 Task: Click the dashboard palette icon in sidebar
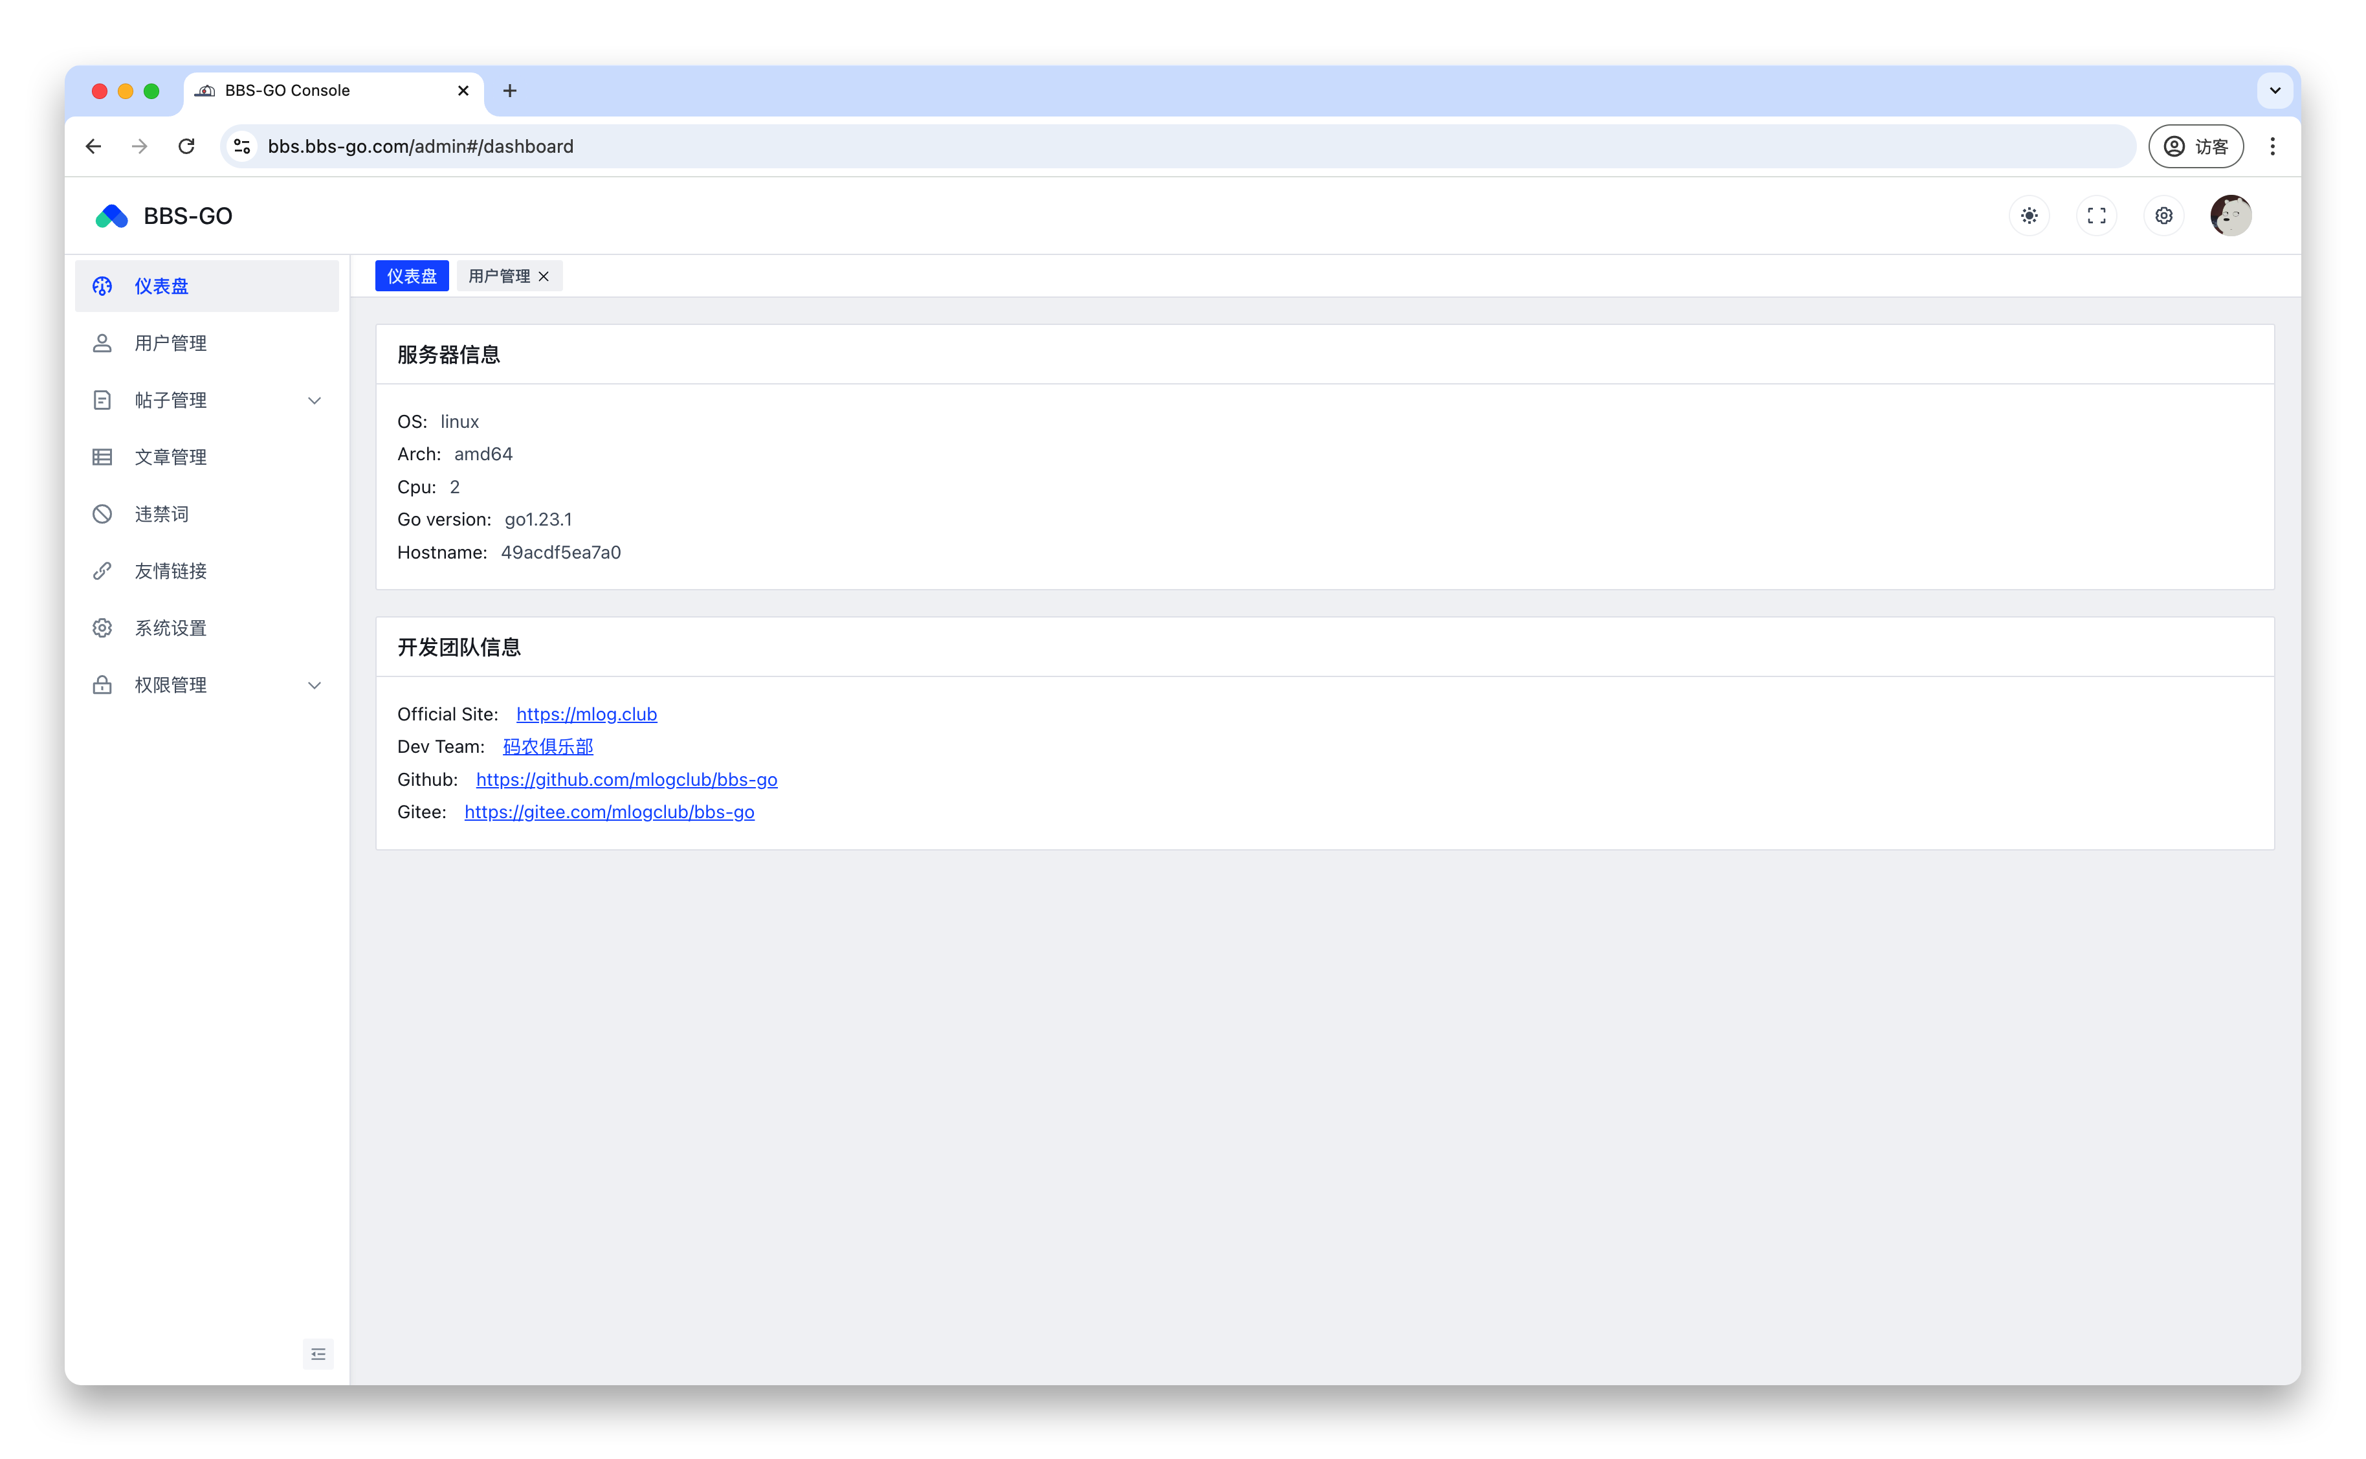click(102, 285)
